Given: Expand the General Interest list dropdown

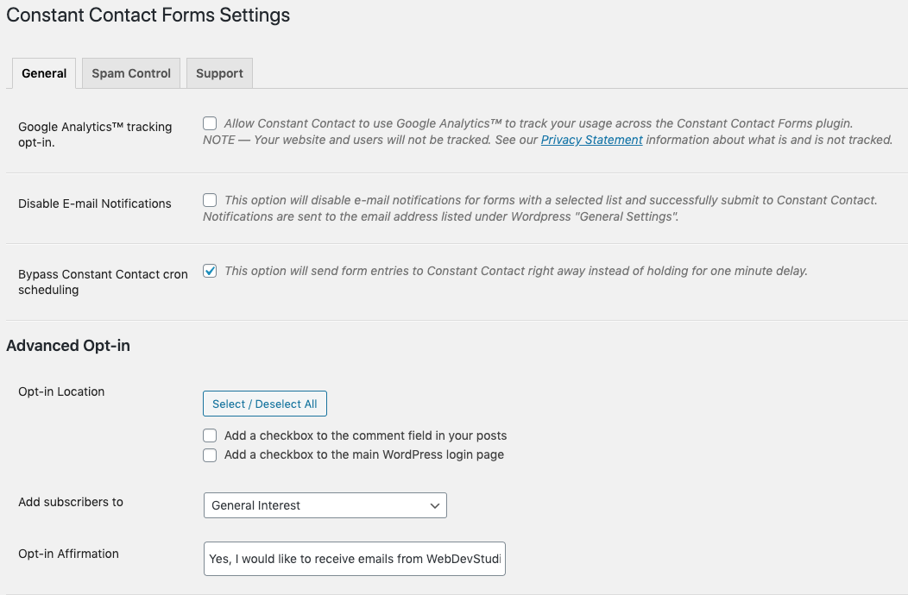Looking at the screenshot, I should coord(325,505).
